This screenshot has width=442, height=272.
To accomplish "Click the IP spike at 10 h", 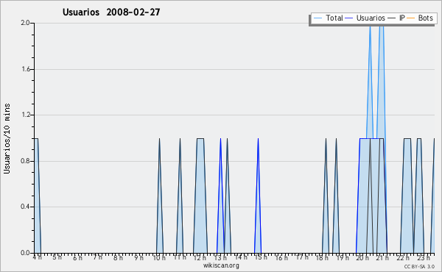I will click(x=160, y=196).
